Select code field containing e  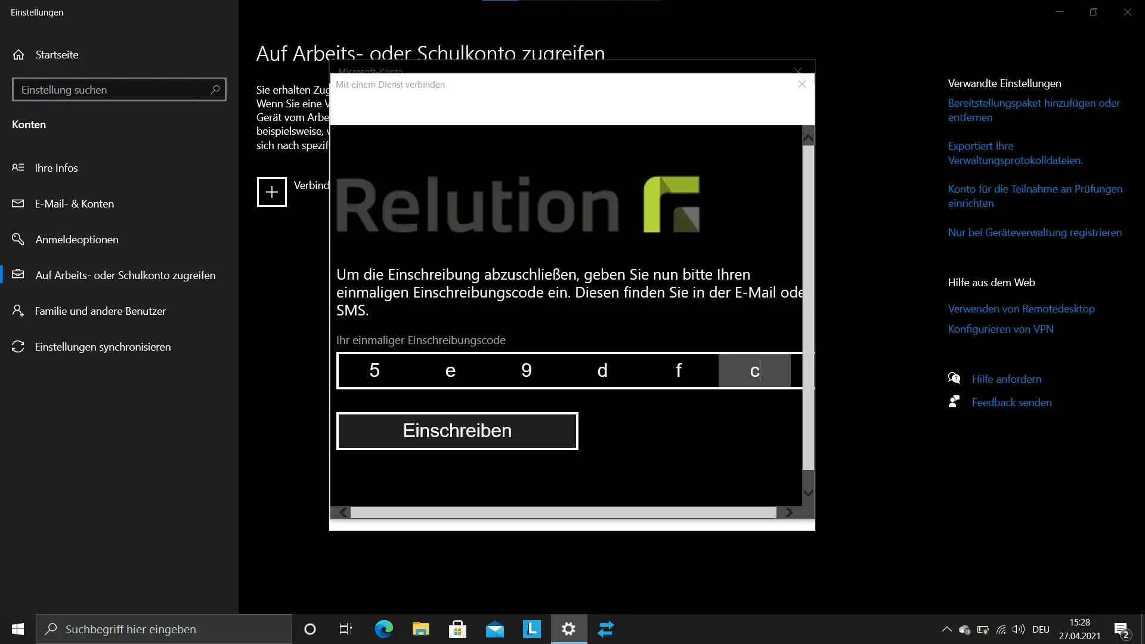tap(450, 370)
